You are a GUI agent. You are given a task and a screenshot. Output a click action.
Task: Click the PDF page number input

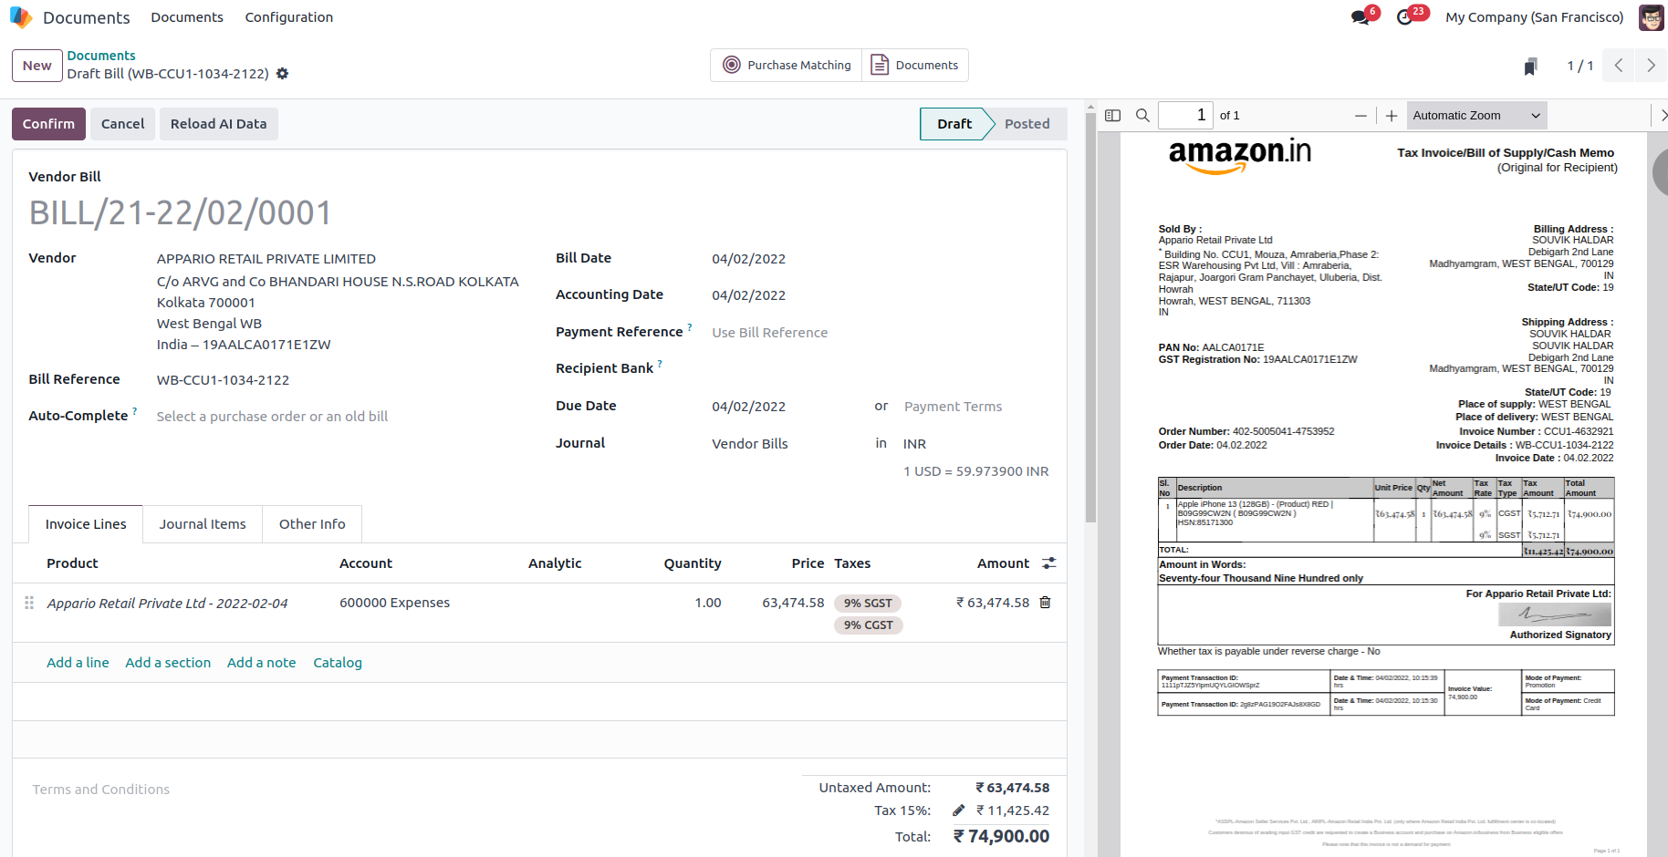tap(1185, 116)
